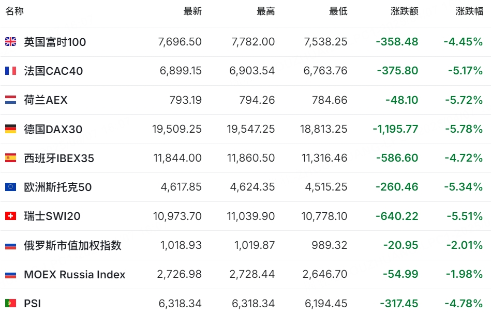Click 法国CAC40 change percent -5.17%
This screenshot has width=491, height=315.
(x=465, y=71)
